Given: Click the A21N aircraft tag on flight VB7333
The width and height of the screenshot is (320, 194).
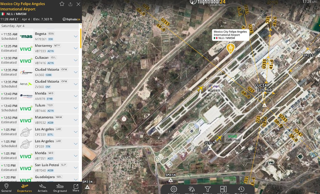Looking at the screenshot, I should [50, 51].
